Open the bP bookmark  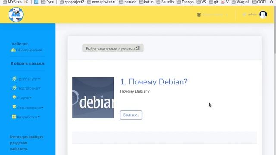click(x=26, y=2)
